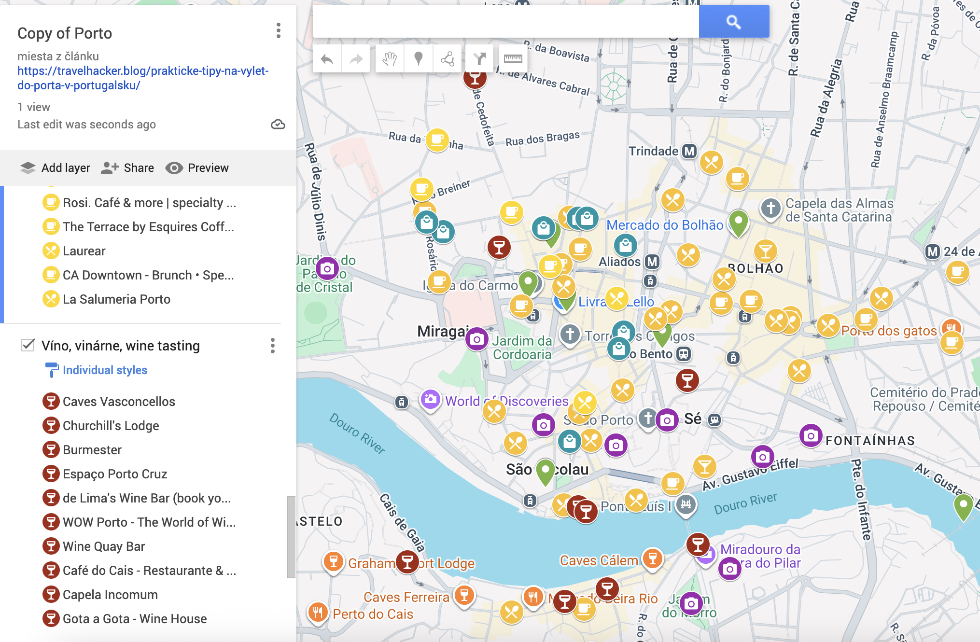The width and height of the screenshot is (980, 642).
Task: Uncheck the Víno, vinárne, wine tasting layer
Action: point(28,345)
